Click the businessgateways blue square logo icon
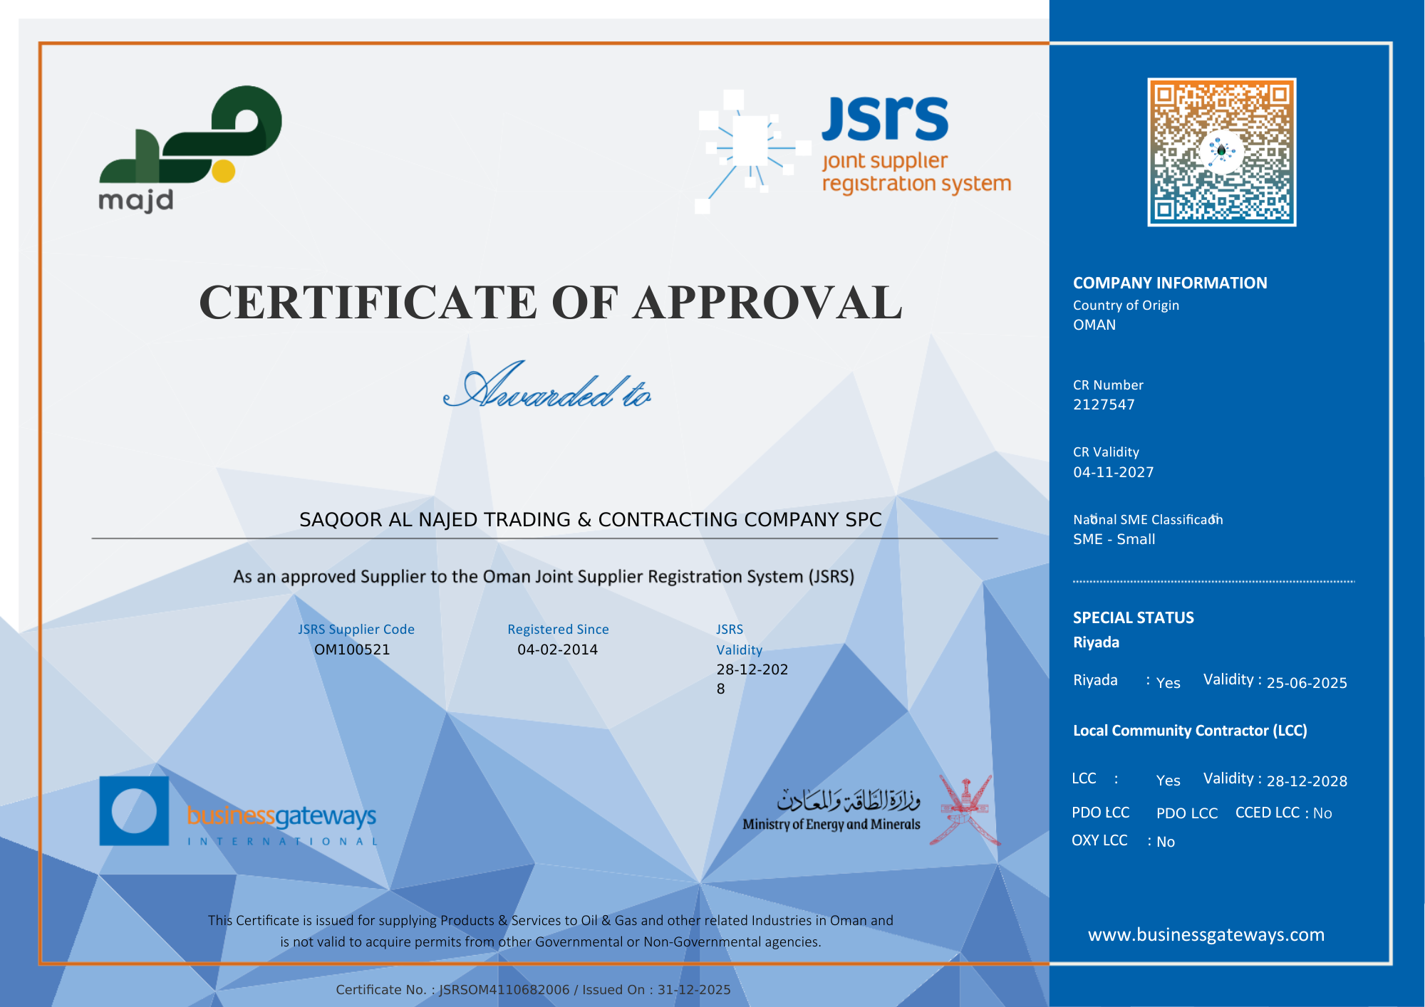 coord(134,810)
